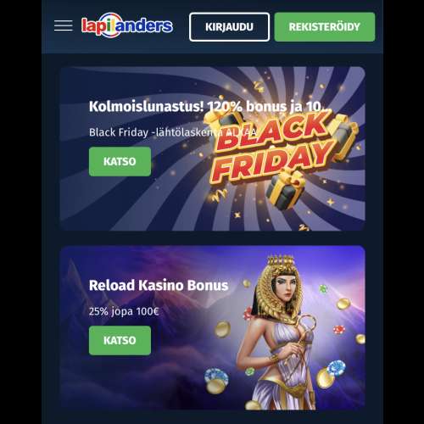This screenshot has width=424, height=424.
Task: Click the blue poker chip by Cleopatra's hip
Action: [x=337, y=368]
